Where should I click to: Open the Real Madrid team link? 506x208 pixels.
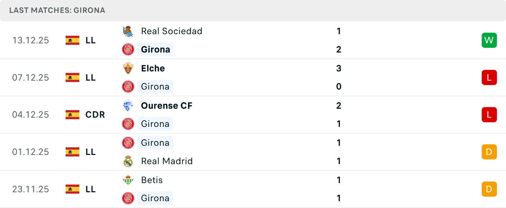(x=167, y=161)
